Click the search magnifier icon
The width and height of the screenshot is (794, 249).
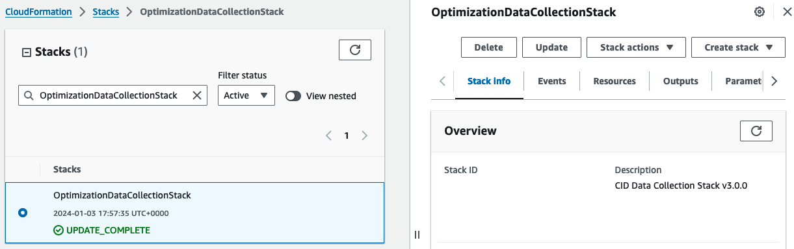click(29, 95)
